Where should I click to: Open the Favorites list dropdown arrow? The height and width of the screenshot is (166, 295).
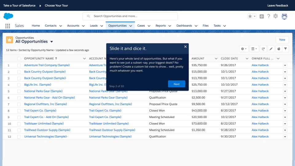(254, 16)
